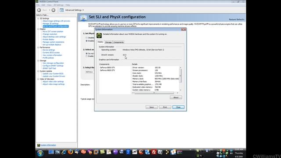Viewport: 281px width, 158px height.
Task: Open 'Device settings' task
Action: (x=49, y=50)
